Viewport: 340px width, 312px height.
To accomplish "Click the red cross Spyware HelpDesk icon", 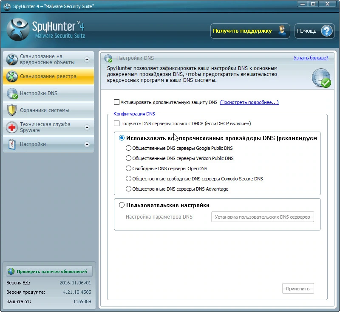I will pos(12,127).
